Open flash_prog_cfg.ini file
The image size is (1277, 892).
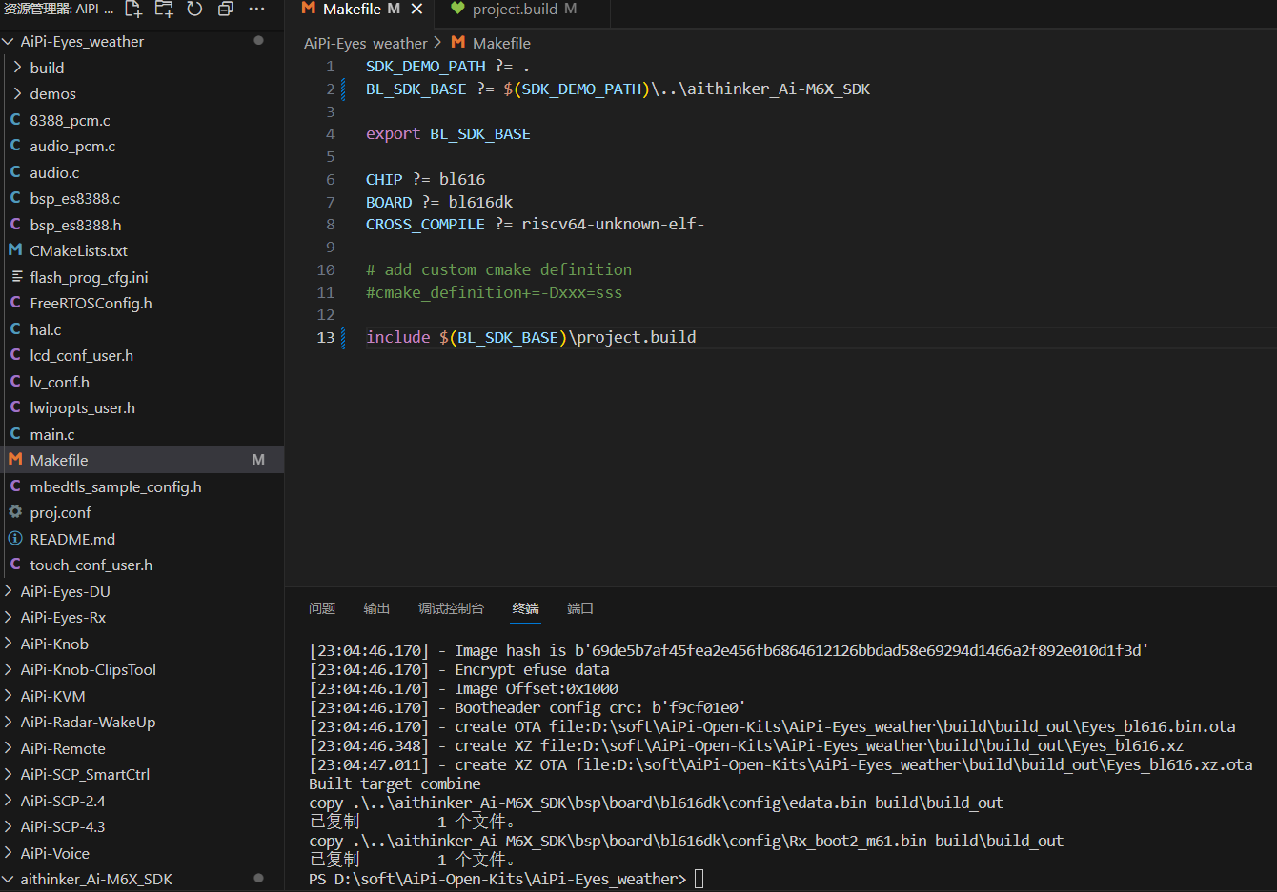(x=142, y=277)
